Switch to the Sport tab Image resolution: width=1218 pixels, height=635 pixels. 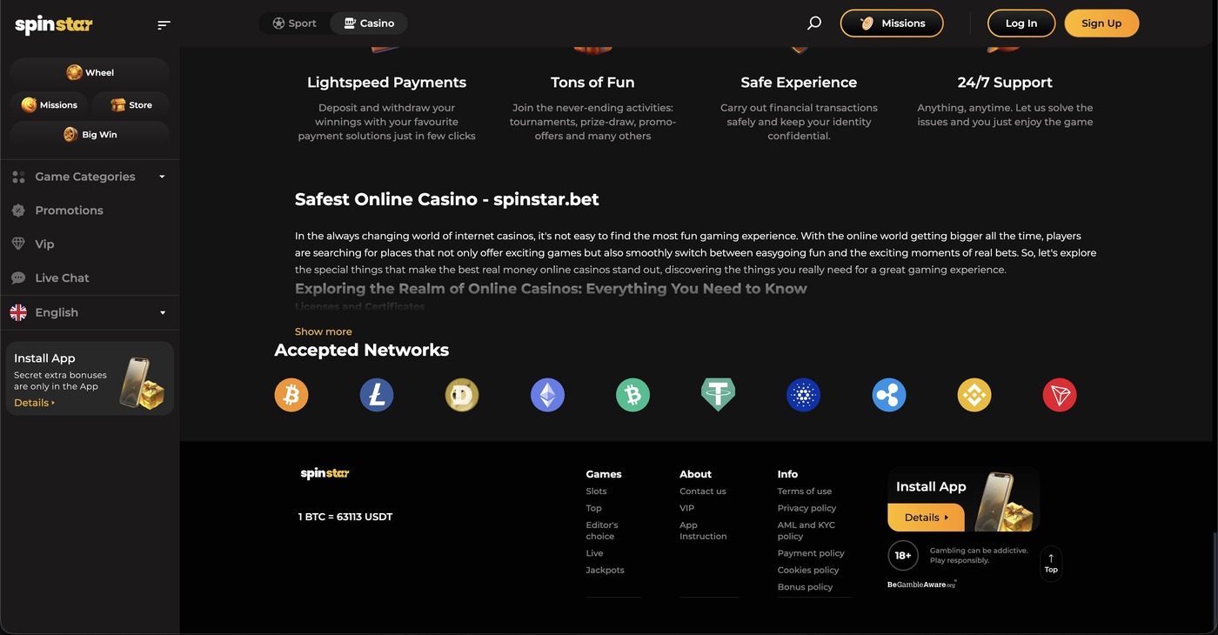[294, 23]
